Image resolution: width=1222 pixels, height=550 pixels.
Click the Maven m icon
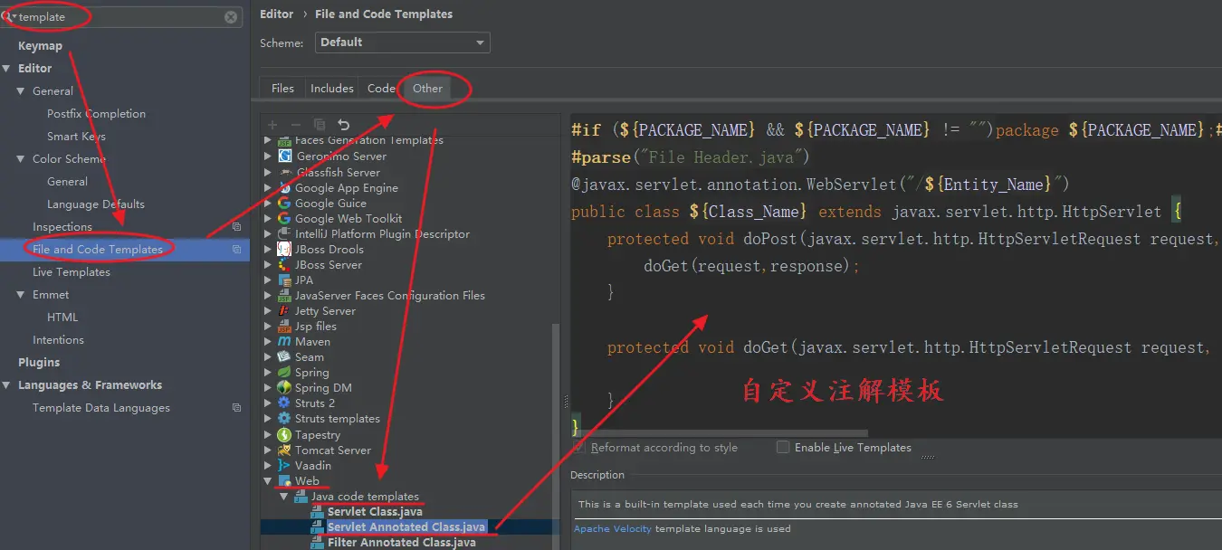tap(284, 341)
